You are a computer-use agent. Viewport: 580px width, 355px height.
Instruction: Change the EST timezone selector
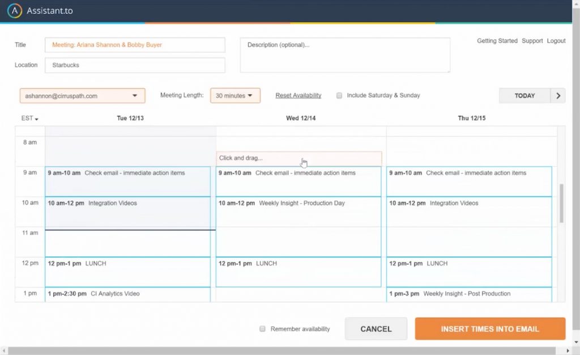[29, 119]
